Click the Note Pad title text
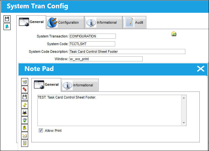Screen dimensions: 209x151 tap(39, 69)
